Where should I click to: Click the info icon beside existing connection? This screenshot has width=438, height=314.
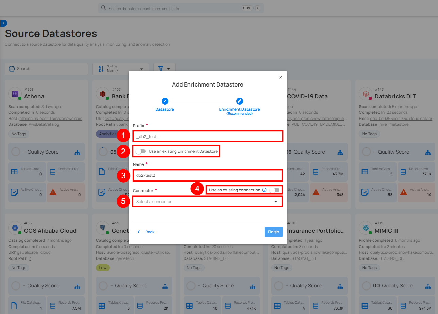[x=264, y=190]
